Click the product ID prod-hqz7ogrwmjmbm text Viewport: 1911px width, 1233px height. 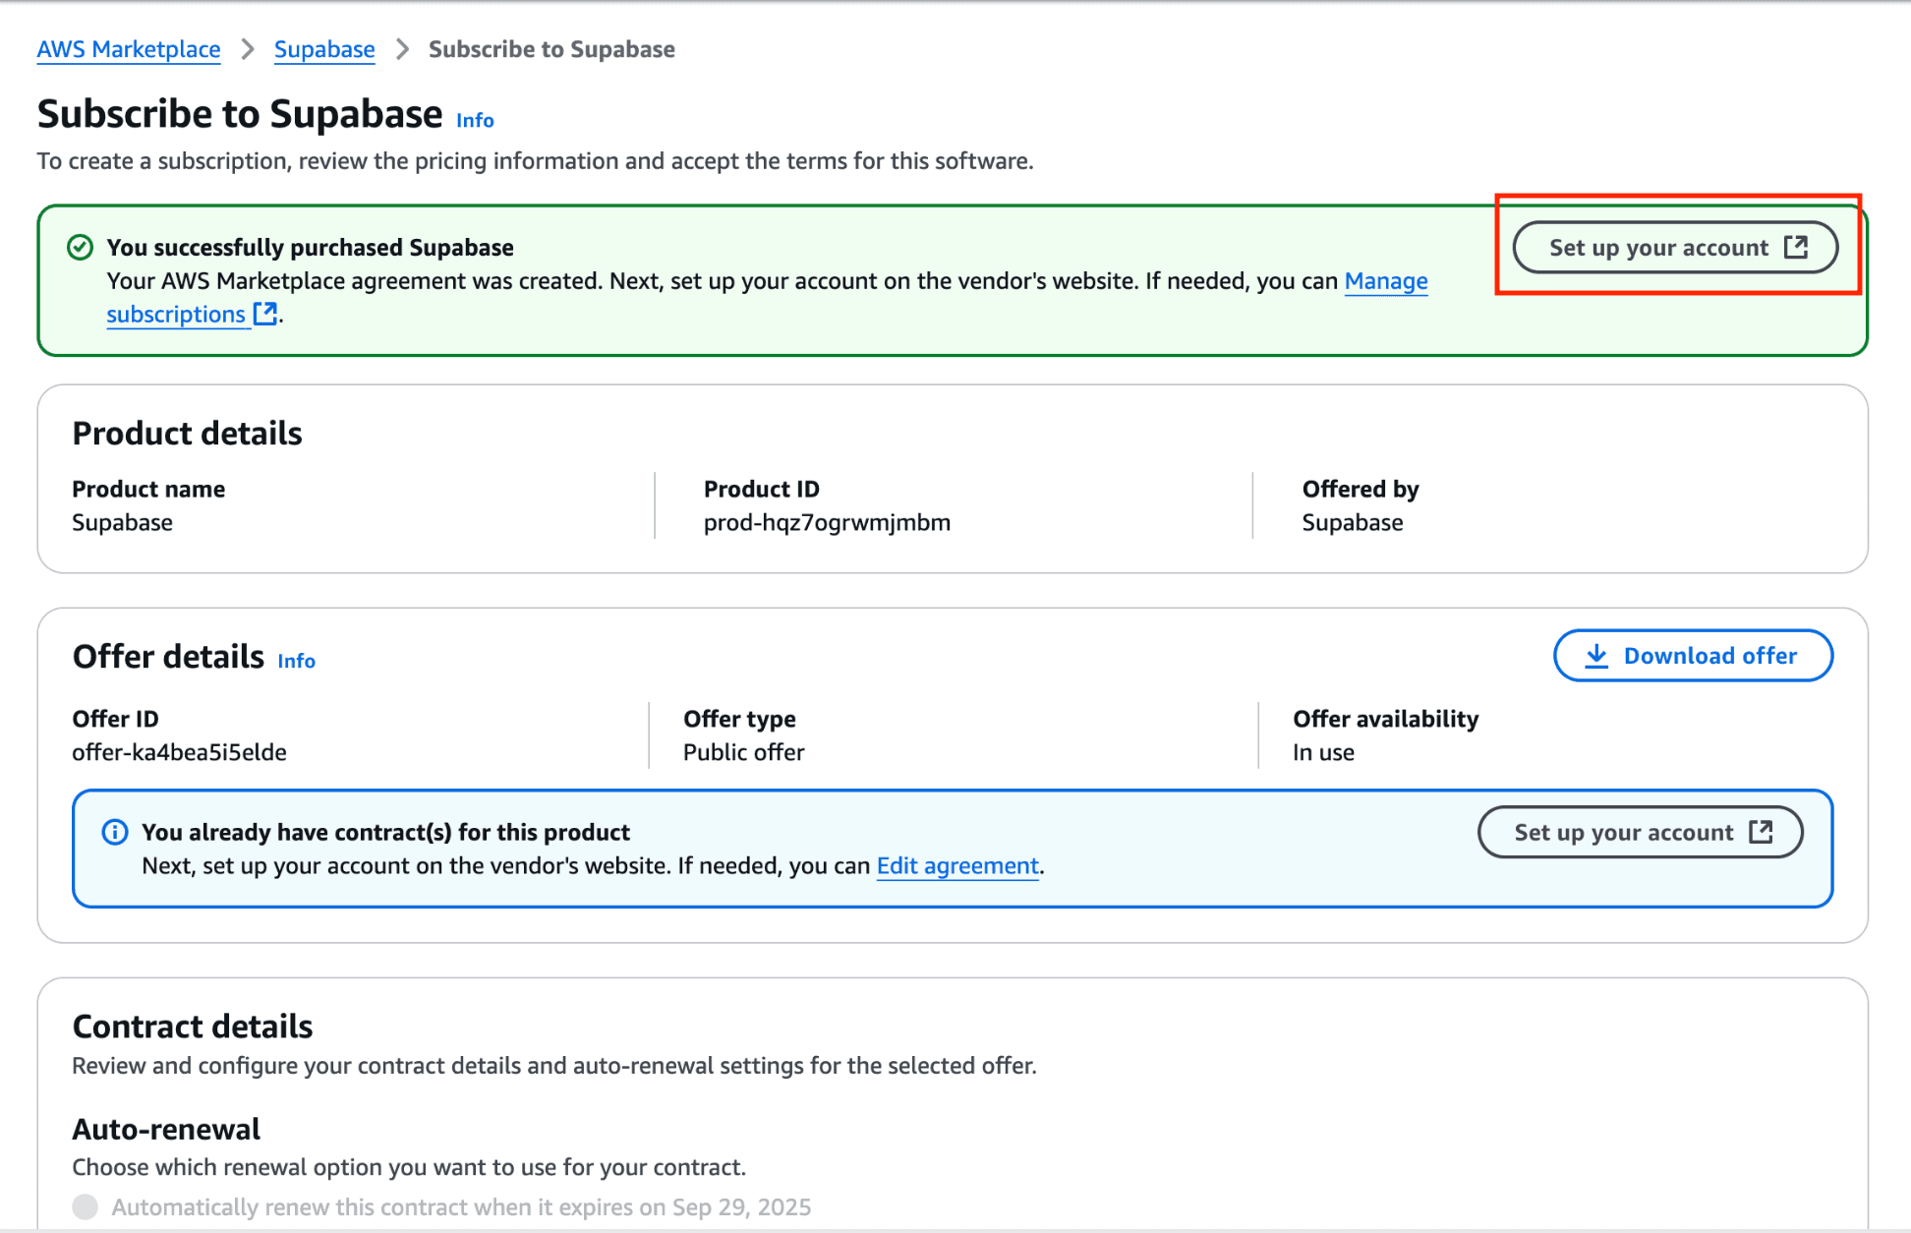[827, 523]
